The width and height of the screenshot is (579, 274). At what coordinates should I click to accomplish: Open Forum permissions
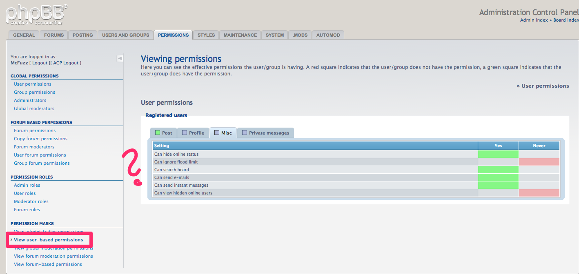[35, 130]
